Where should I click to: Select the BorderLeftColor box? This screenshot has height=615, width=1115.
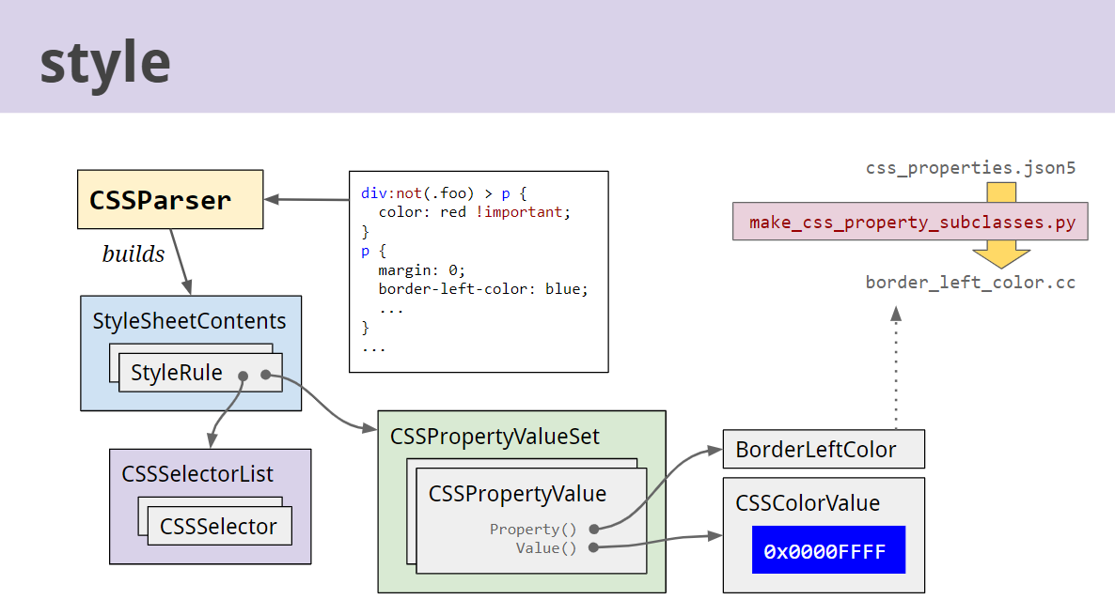click(x=824, y=449)
